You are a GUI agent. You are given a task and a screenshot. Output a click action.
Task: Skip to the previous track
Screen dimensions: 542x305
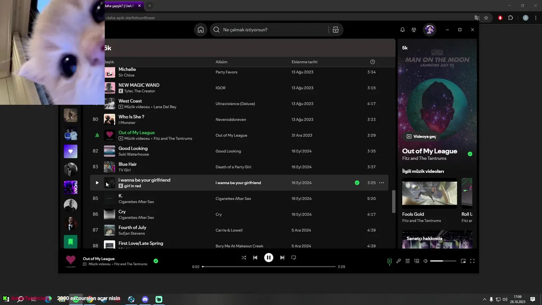pyautogui.click(x=255, y=258)
